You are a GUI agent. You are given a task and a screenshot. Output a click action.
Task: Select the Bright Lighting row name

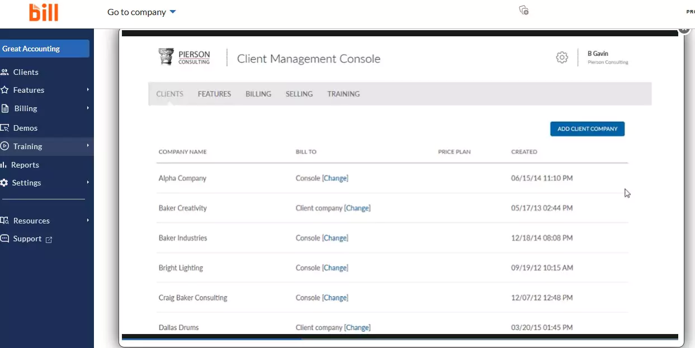pos(181,268)
